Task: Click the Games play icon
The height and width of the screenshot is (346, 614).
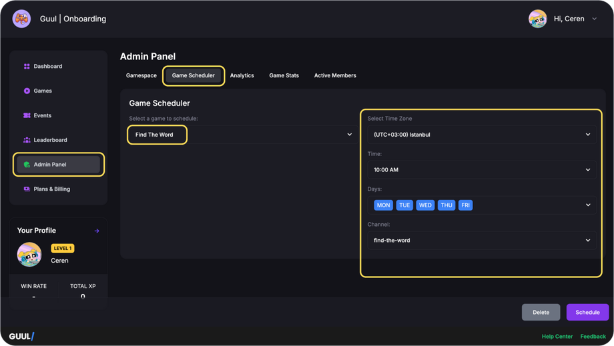Action: pyautogui.click(x=27, y=91)
